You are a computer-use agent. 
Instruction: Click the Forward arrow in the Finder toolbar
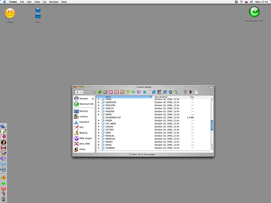(82, 92)
